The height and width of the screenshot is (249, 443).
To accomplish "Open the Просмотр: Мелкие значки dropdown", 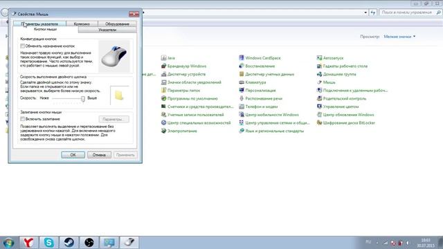I will [x=399, y=37].
